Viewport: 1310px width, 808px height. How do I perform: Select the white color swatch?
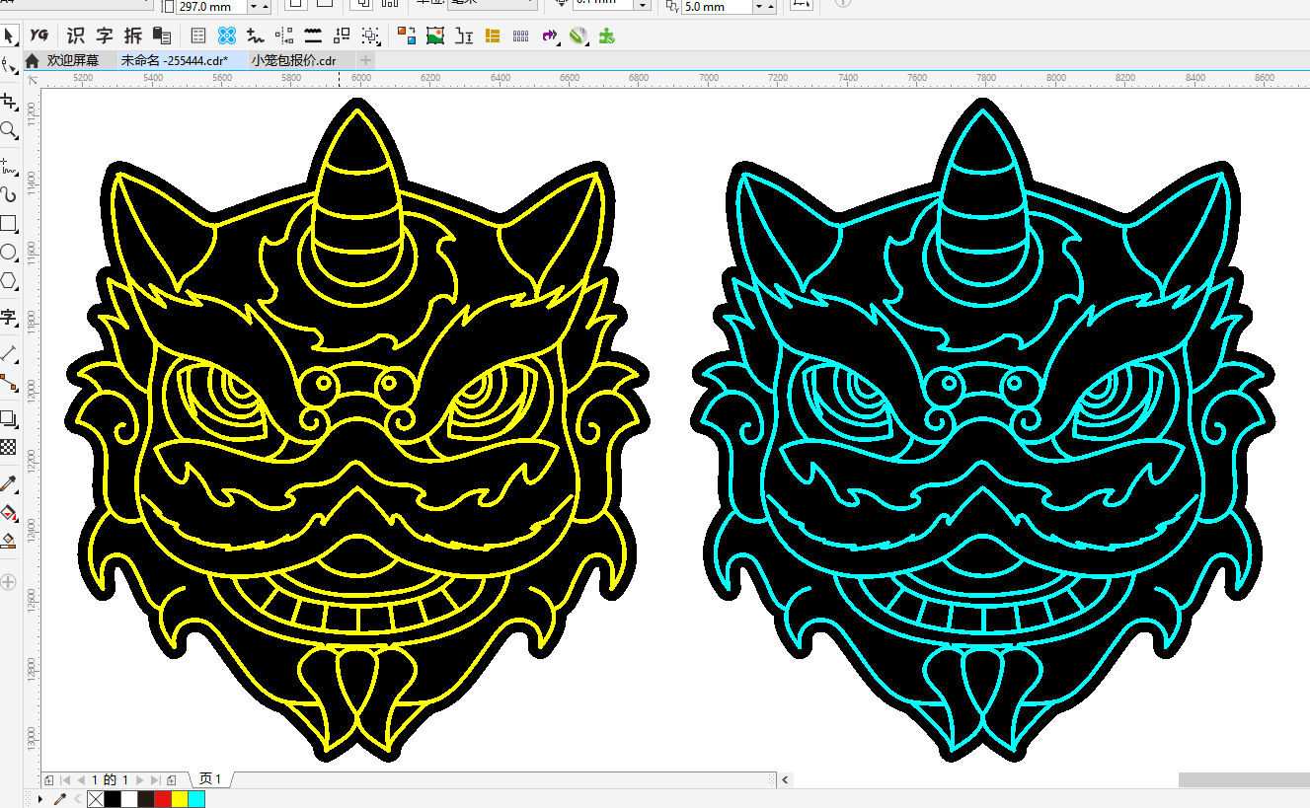[x=128, y=798]
